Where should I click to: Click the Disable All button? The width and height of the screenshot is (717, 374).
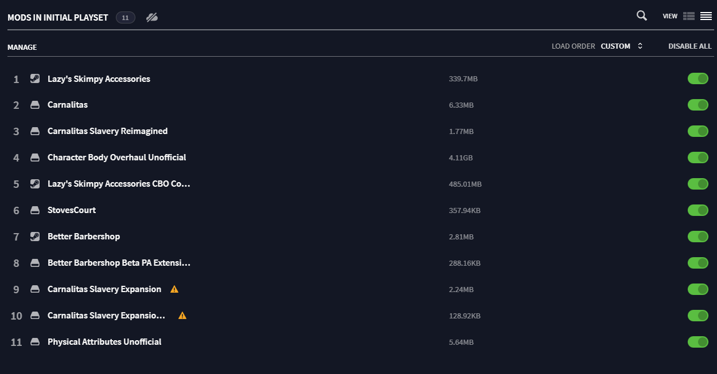(689, 46)
